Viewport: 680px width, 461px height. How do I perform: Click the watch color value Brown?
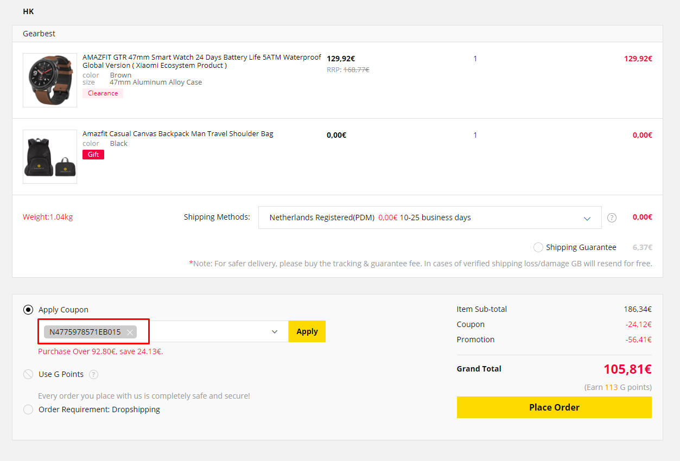tap(120, 75)
